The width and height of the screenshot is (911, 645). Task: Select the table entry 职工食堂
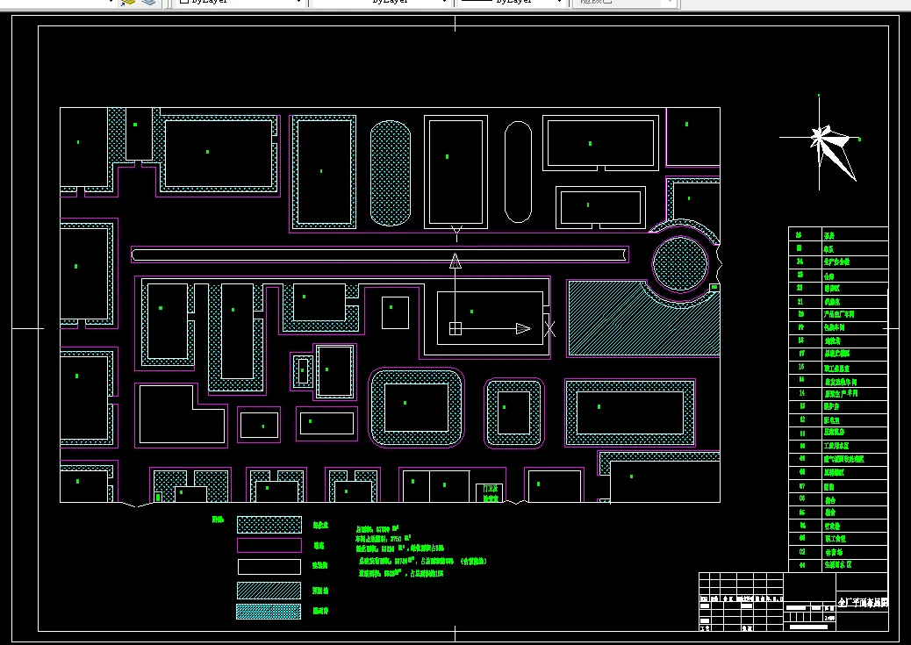click(835, 539)
